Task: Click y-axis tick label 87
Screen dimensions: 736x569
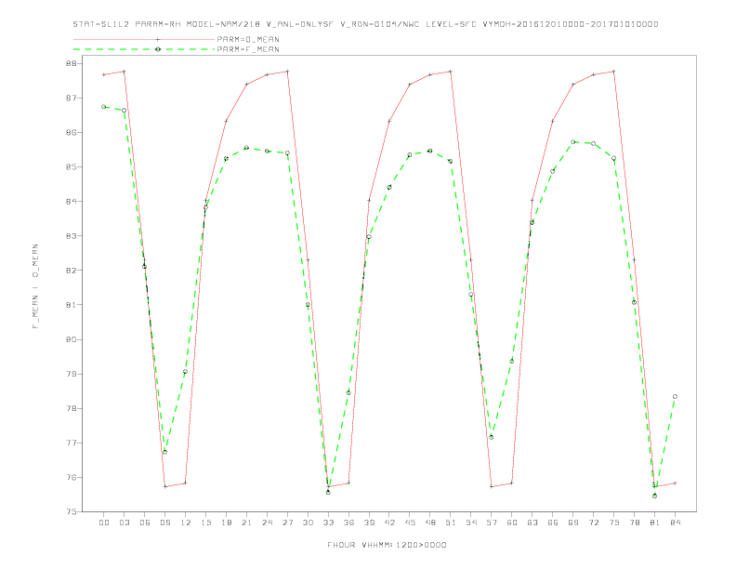Action: point(72,99)
